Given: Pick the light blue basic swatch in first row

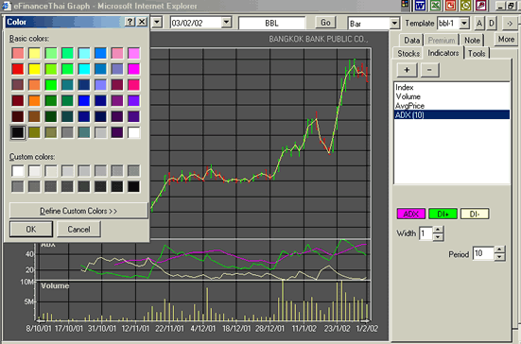Looking at the screenshot, I should tap(84, 53).
